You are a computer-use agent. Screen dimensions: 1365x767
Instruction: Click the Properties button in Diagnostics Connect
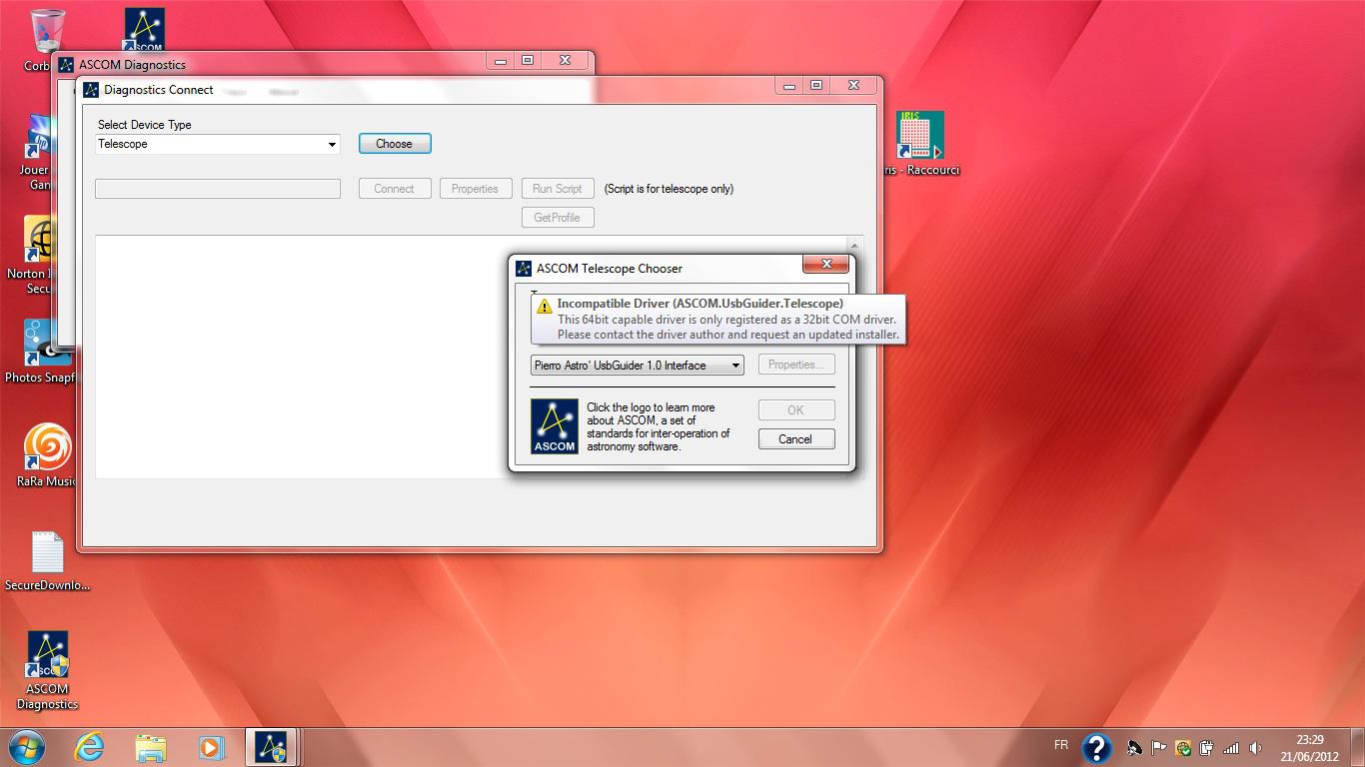click(475, 189)
